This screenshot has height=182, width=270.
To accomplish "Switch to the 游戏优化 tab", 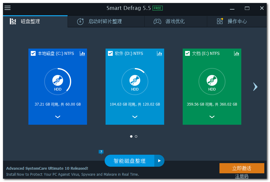I will [x=176, y=21].
